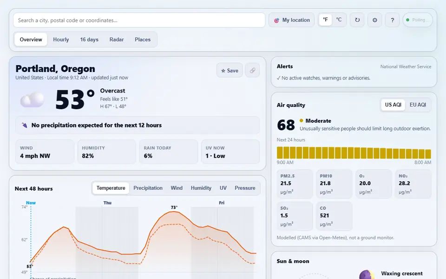Use My location button
Viewport: 446px width, 279px height.
tap(292, 20)
